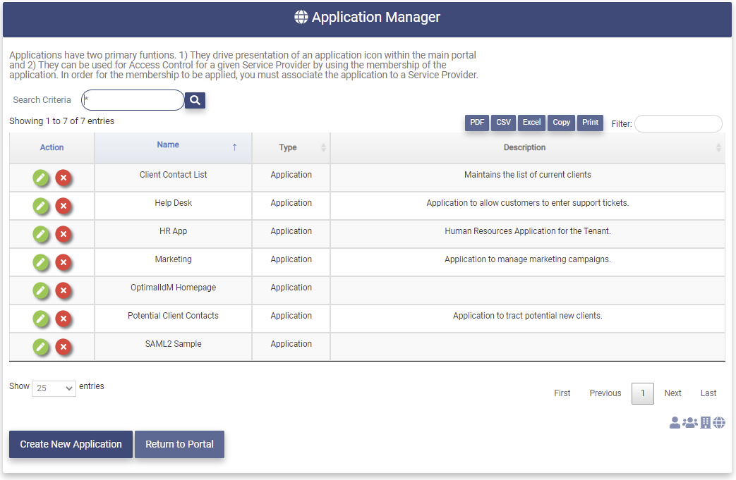The height and width of the screenshot is (480, 736).
Task: Edit the Potential Client Contacts application
Action: (41, 319)
